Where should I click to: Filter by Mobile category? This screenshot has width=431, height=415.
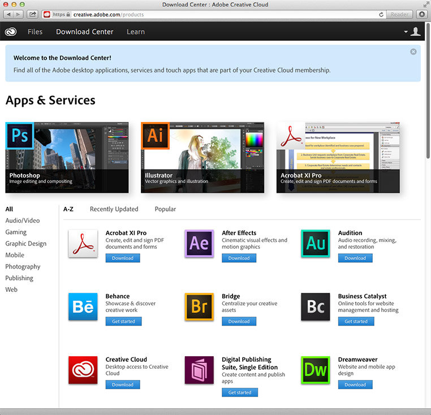pyautogui.click(x=15, y=255)
